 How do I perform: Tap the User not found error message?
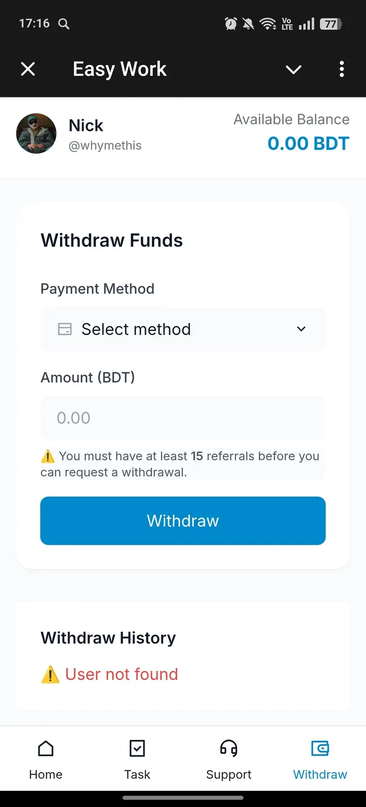(x=121, y=674)
